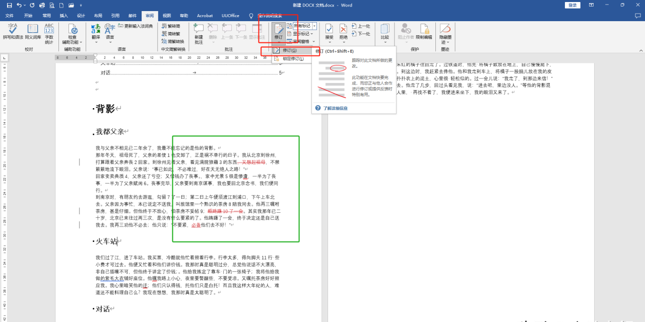Open the dropdown arrow under 比较
The image size is (645, 322).
[385, 42]
